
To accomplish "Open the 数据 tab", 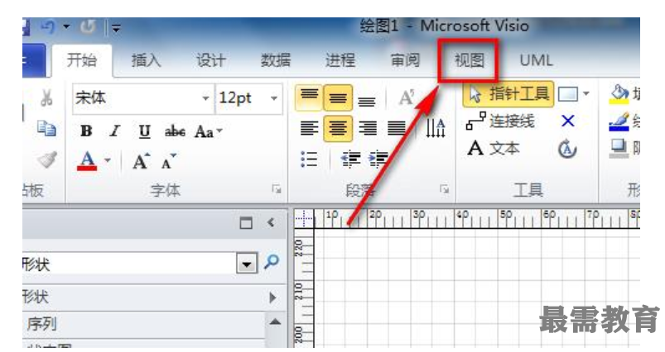I will click(x=275, y=60).
